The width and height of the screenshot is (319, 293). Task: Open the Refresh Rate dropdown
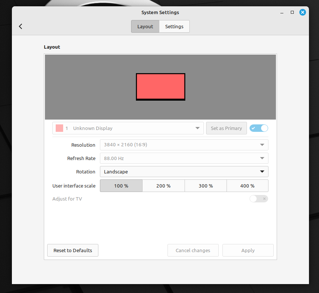(x=184, y=158)
